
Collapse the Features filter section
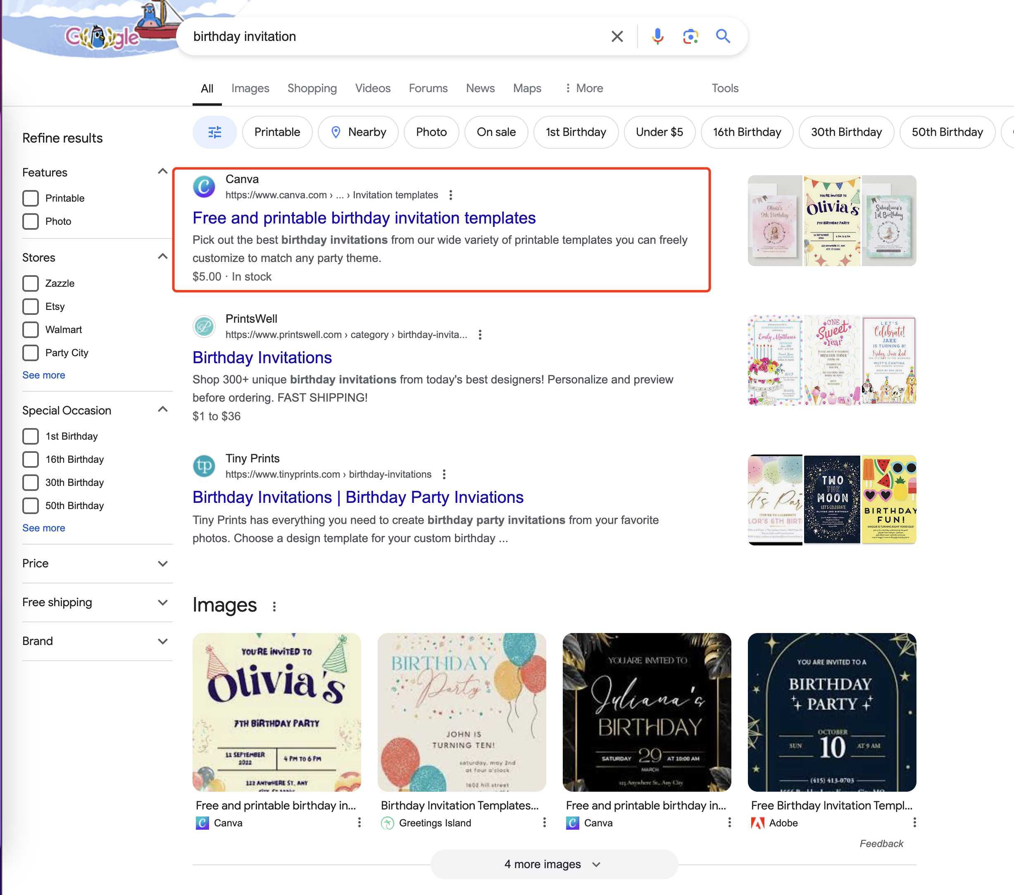tap(162, 171)
